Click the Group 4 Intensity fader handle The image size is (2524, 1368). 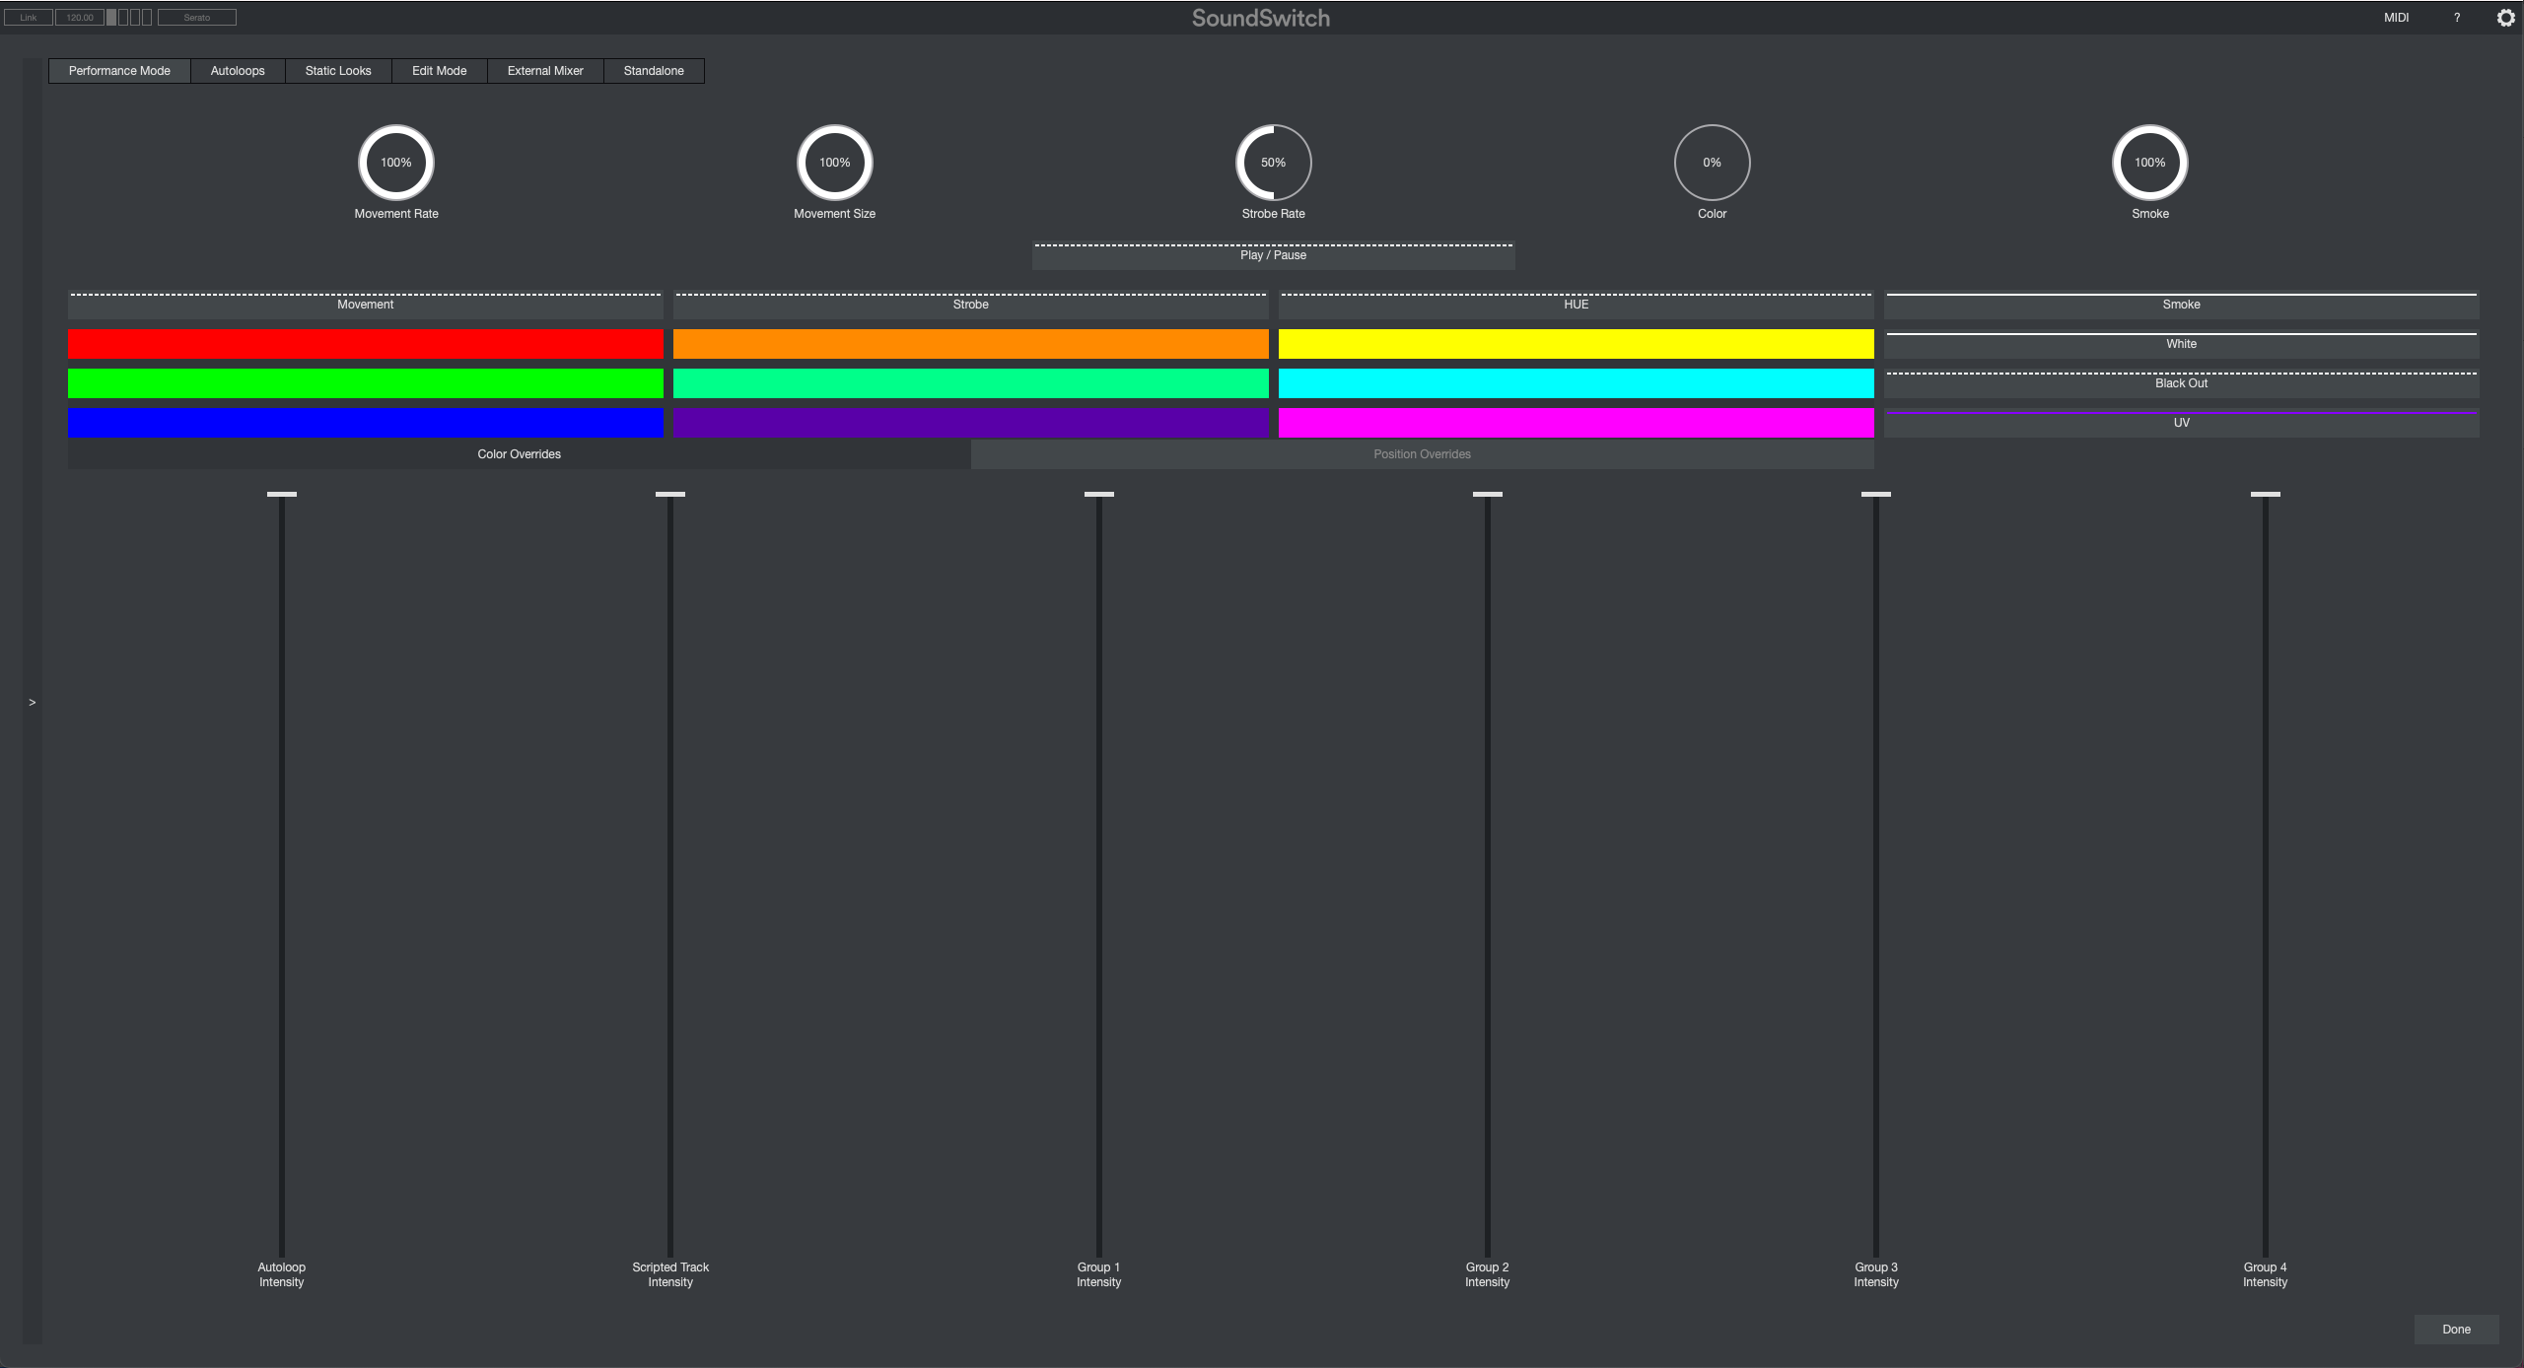click(2266, 495)
